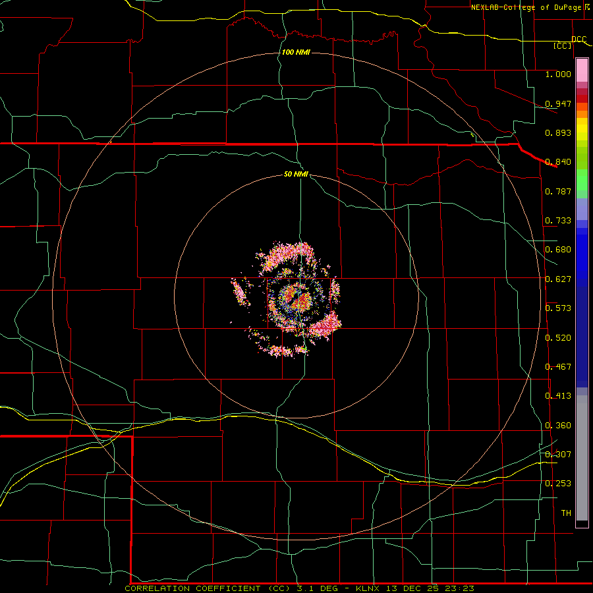Click the bright green color bar segment
This screenshot has width=593, height=593.
582,180
